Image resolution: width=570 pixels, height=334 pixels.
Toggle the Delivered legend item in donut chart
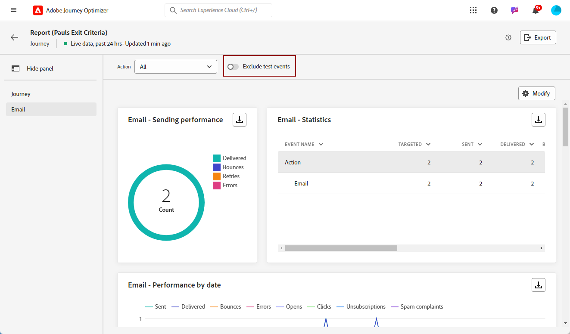tap(230, 158)
